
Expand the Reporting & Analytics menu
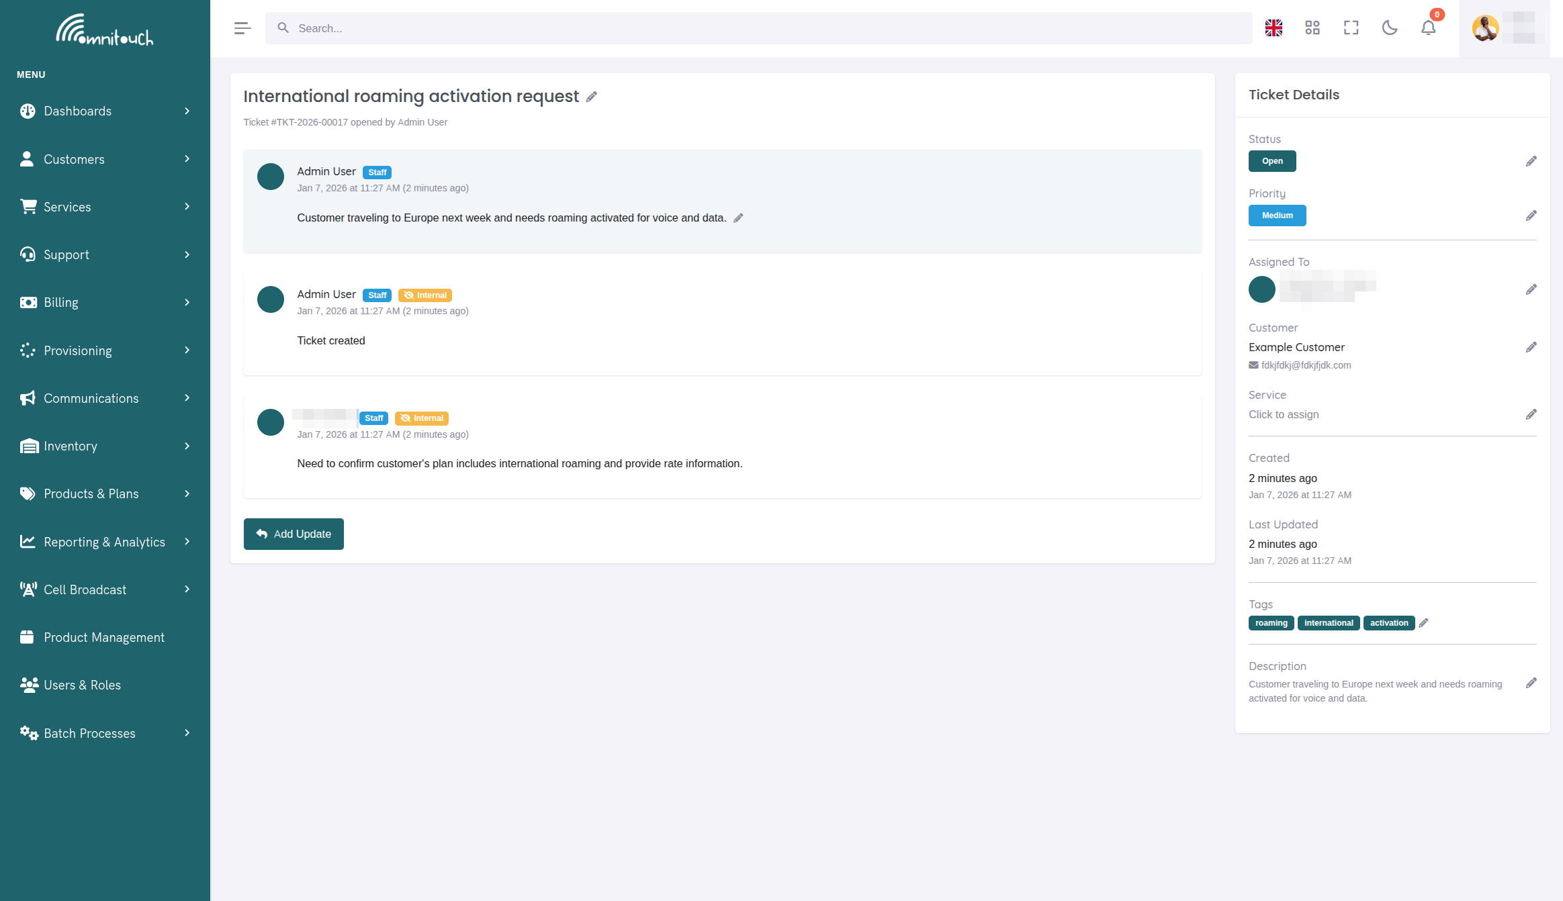105,542
